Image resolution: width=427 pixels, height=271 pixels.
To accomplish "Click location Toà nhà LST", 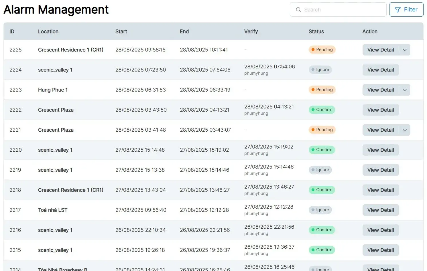I will [x=53, y=210].
